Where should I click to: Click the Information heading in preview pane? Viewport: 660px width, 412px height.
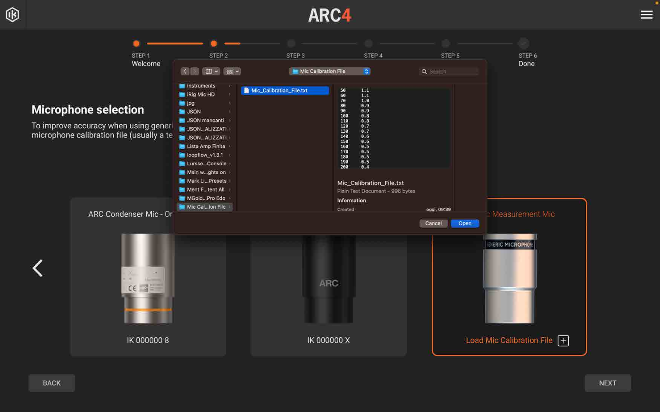point(352,201)
